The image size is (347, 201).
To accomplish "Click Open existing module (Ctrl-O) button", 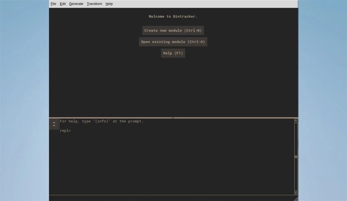I will (173, 42).
